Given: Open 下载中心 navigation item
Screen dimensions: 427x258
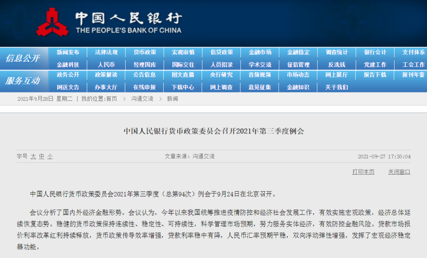Looking at the screenshot, I should (183, 87).
